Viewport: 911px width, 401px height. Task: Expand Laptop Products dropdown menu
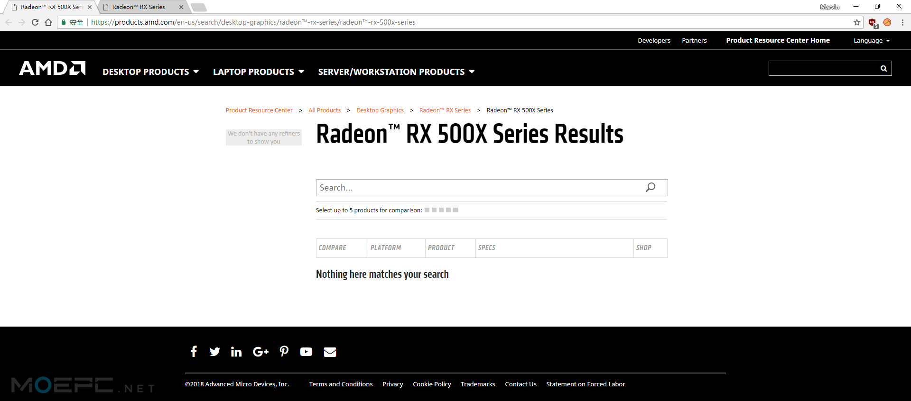(258, 72)
